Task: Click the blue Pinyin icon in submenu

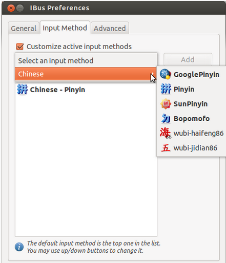Action: click(166, 89)
